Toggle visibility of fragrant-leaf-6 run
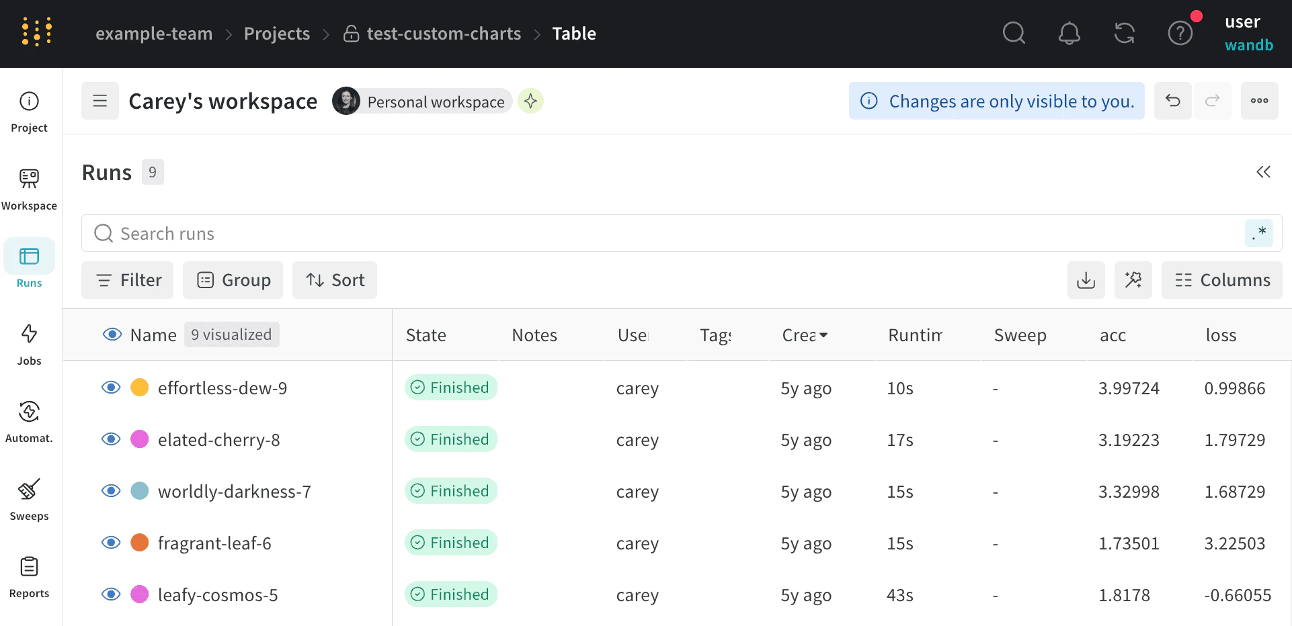 (111, 543)
